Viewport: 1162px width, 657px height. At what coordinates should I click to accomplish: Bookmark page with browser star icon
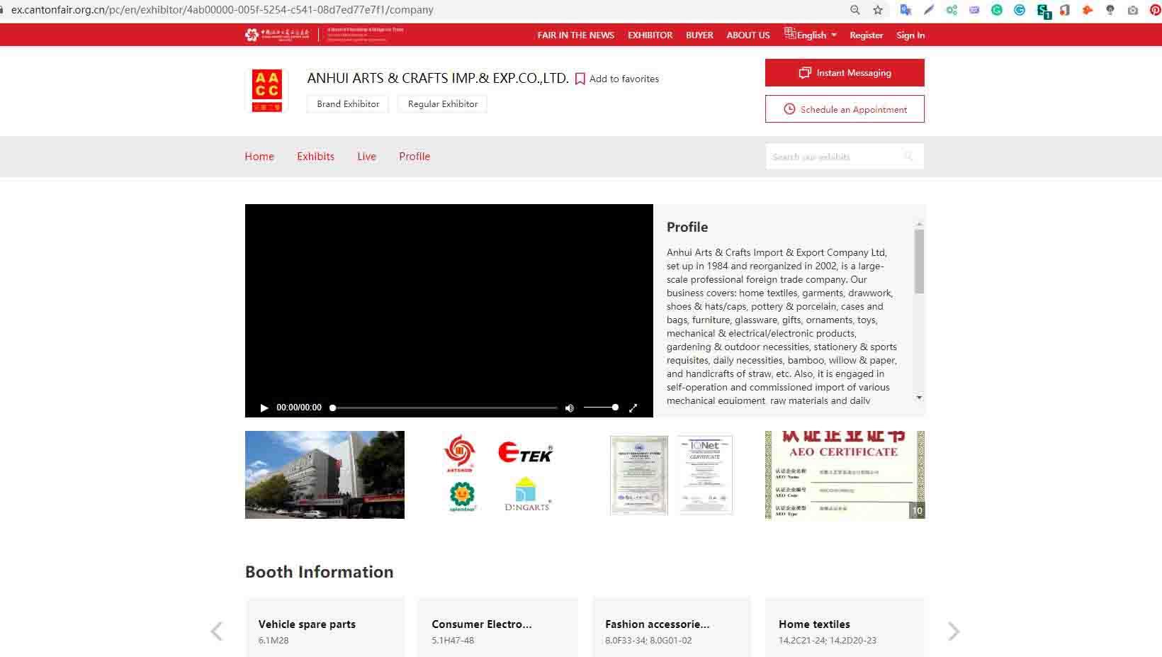(x=878, y=10)
